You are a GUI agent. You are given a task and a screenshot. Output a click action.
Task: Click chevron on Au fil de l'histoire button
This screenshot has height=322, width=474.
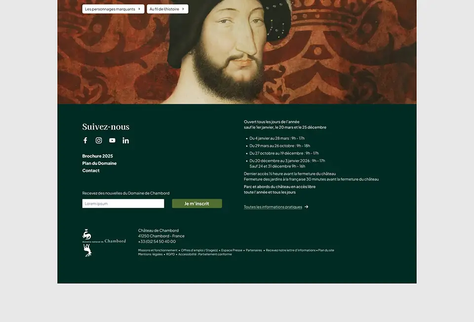pos(183,9)
